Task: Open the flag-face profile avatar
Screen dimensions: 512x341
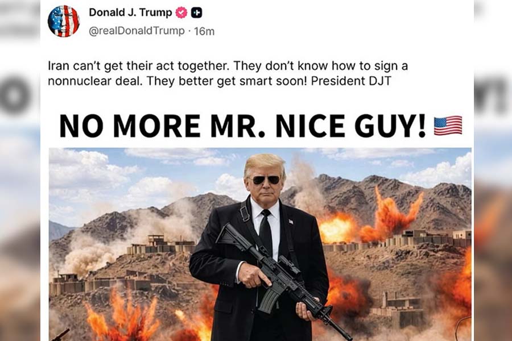Action: click(64, 21)
